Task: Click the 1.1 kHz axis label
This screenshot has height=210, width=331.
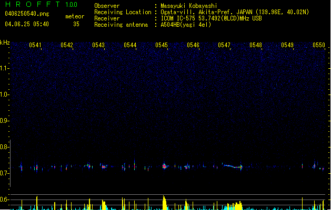Action: tap(4, 68)
